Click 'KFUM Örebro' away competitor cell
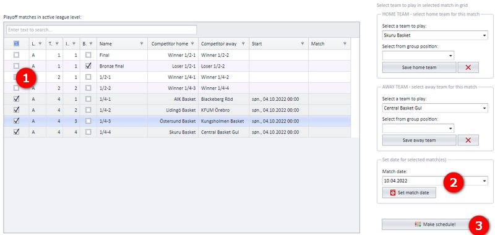495x235 pixels. tap(224, 110)
